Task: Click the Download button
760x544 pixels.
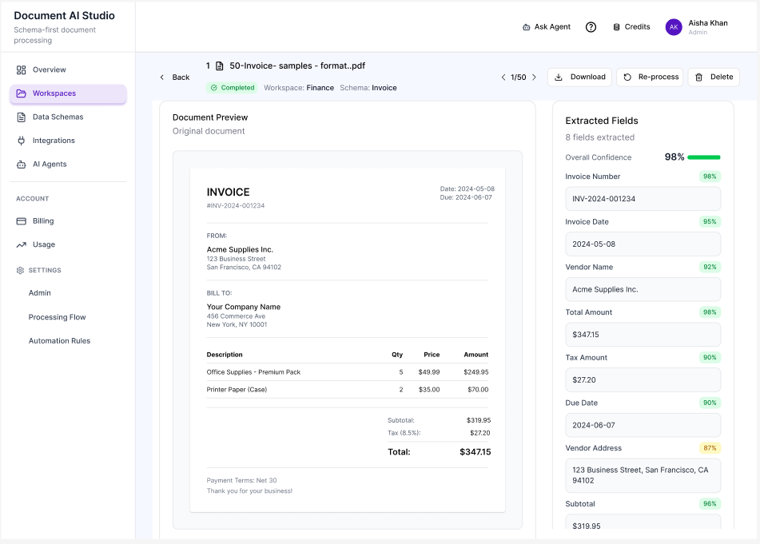Action: [579, 77]
